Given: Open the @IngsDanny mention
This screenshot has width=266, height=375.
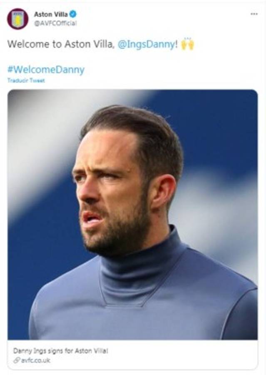Looking at the screenshot, I should point(146,44).
